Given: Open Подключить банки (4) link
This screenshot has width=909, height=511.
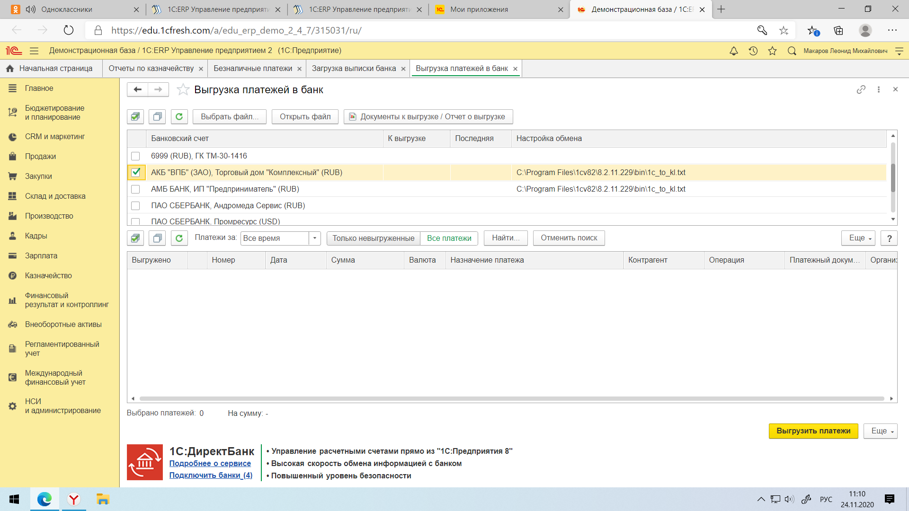Looking at the screenshot, I should coord(211,475).
